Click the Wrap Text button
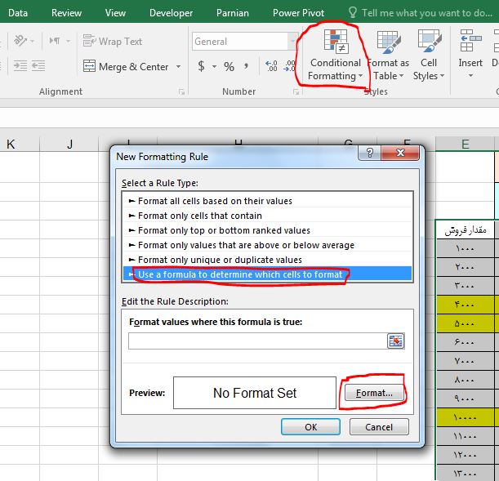The image size is (499, 481). tap(113, 41)
